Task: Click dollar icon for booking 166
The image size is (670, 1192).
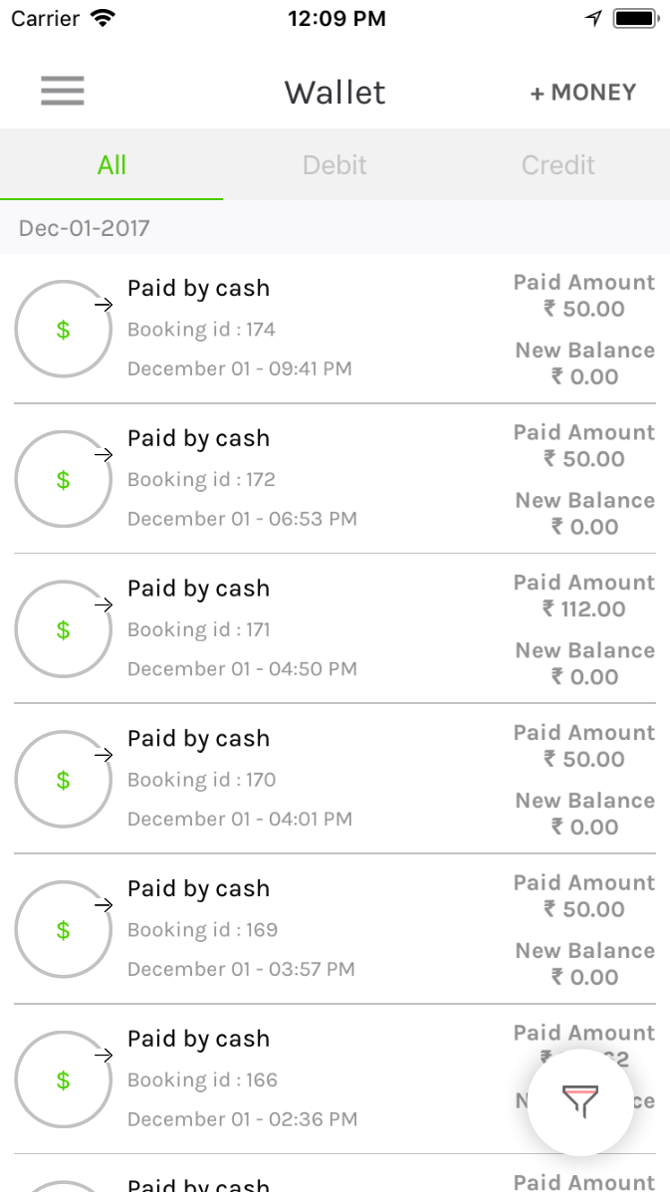Action: click(x=63, y=1080)
